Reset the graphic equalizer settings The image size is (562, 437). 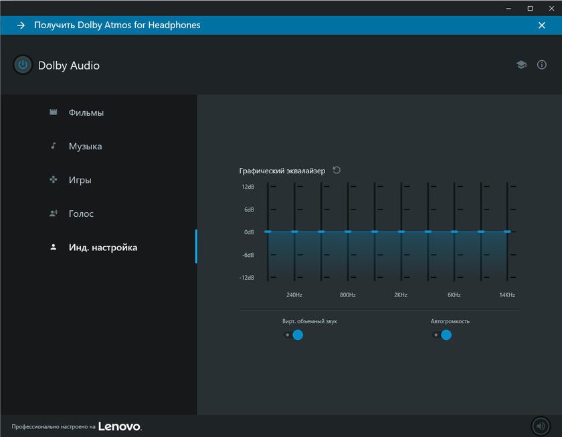337,170
